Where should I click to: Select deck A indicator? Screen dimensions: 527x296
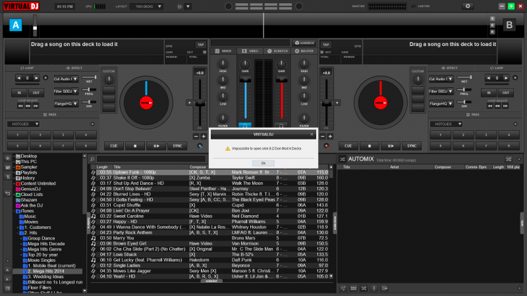point(15,25)
